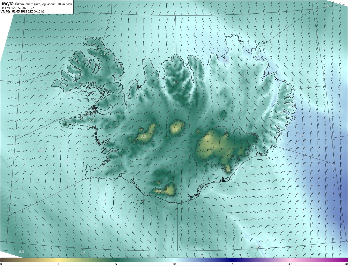Click the 4.7 value on the northern peninsula

coord(176,82)
